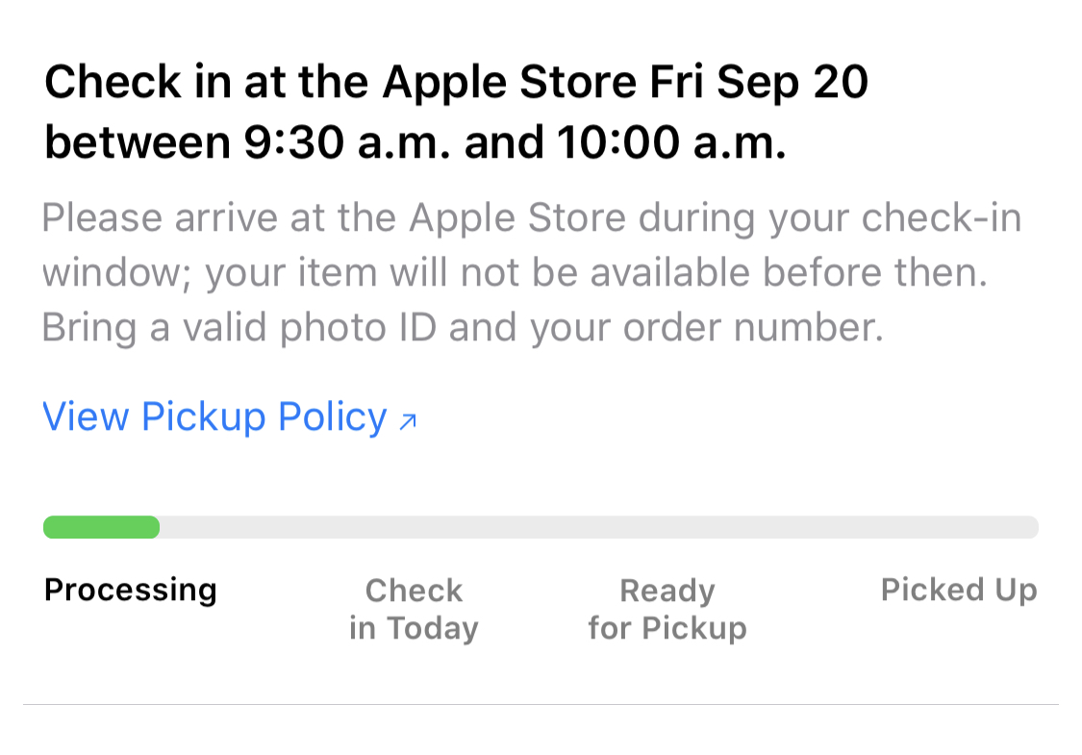This screenshot has height=755, width=1082.
Task: Select the Check in Today step label
Action: point(414,609)
